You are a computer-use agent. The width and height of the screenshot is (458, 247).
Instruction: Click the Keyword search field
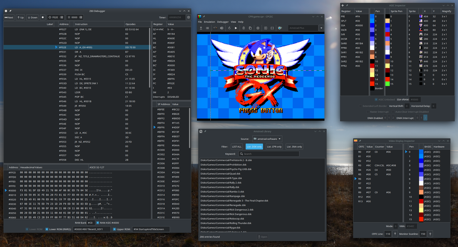(x=269, y=154)
